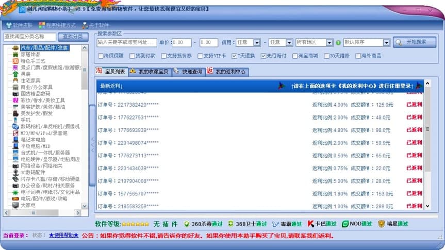The image size is (445, 250).
Task: Open the 默认排序 sort dropdown
Action: pos(386,43)
